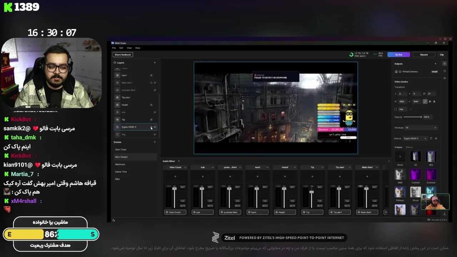The image size is (457, 257).
Task: Switch to the Presets tab
Action: tap(398, 147)
